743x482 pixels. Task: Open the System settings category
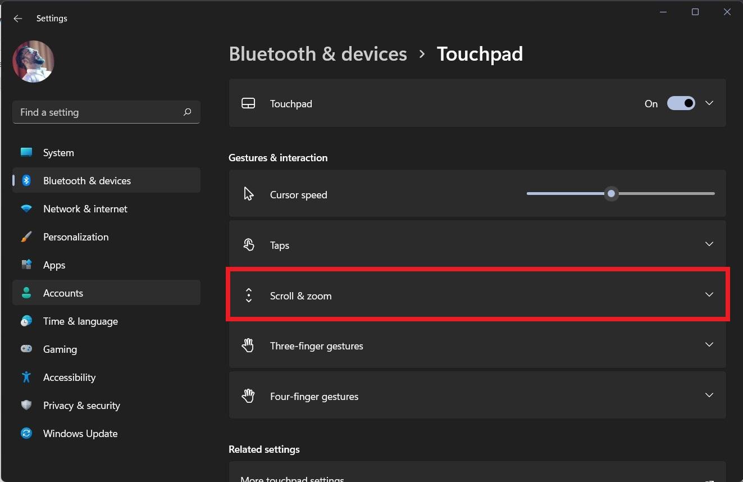click(x=58, y=153)
